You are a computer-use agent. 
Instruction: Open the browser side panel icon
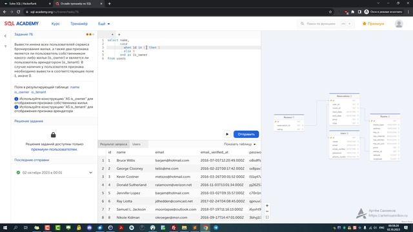[x=359, y=12]
